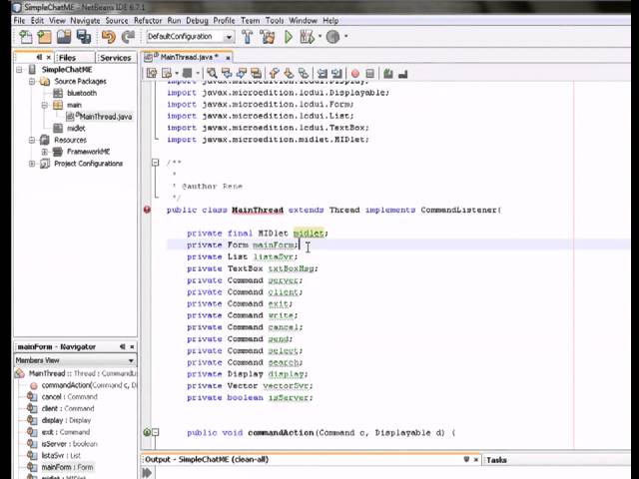Click the Shift Line Right icon
This screenshot has height=479, width=639.
(336, 73)
